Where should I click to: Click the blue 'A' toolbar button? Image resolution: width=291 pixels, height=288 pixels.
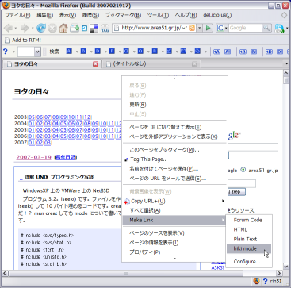click(x=69, y=52)
